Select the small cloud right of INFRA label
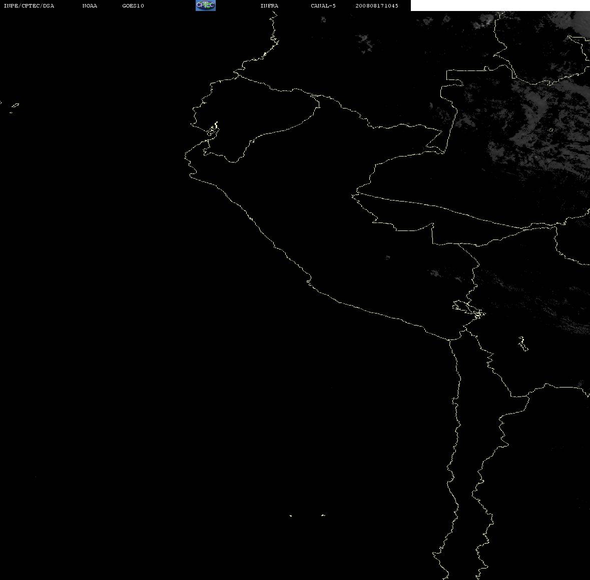The image size is (590, 580). [323, 19]
